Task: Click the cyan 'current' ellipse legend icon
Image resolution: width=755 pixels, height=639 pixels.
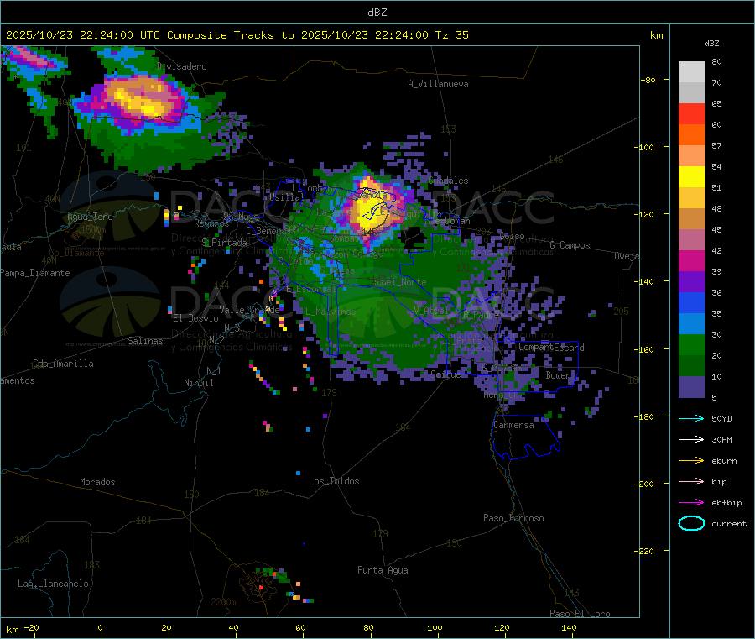Action: pyautogui.click(x=691, y=523)
